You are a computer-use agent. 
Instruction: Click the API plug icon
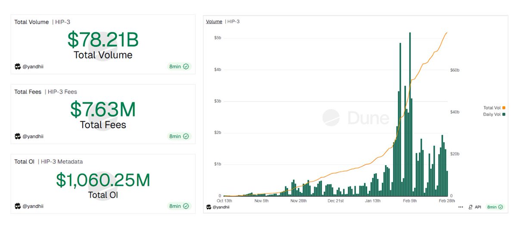tap(471, 207)
